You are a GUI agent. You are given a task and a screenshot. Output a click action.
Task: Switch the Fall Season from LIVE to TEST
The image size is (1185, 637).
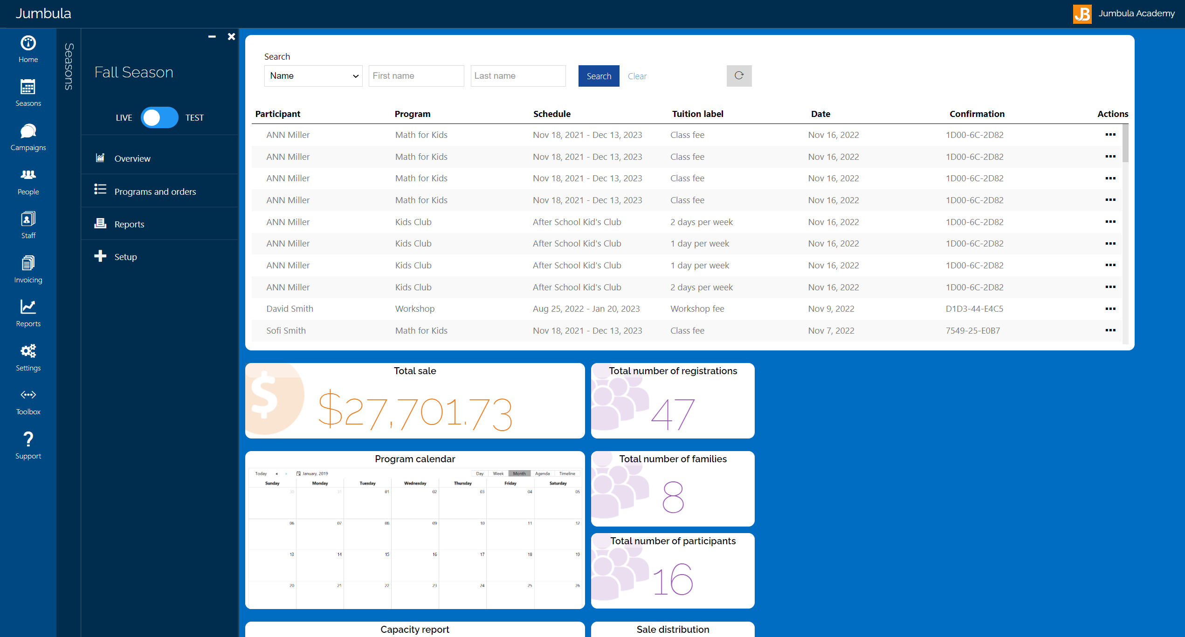159,117
